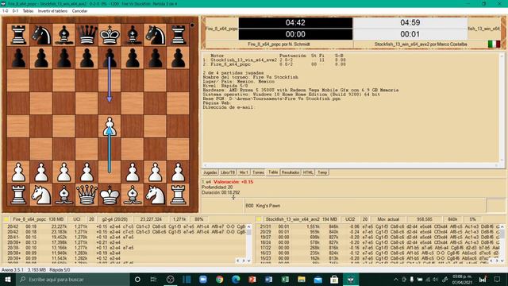The width and height of the screenshot is (508, 286).
Task: Click Fire's 04:42 clock display
Action: pyautogui.click(x=295, y=23)
